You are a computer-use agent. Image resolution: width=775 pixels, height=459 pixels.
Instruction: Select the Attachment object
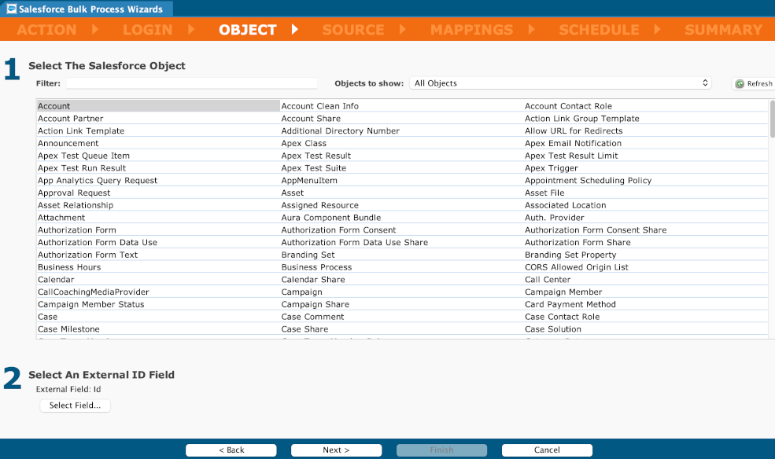(x=56, y=218)
